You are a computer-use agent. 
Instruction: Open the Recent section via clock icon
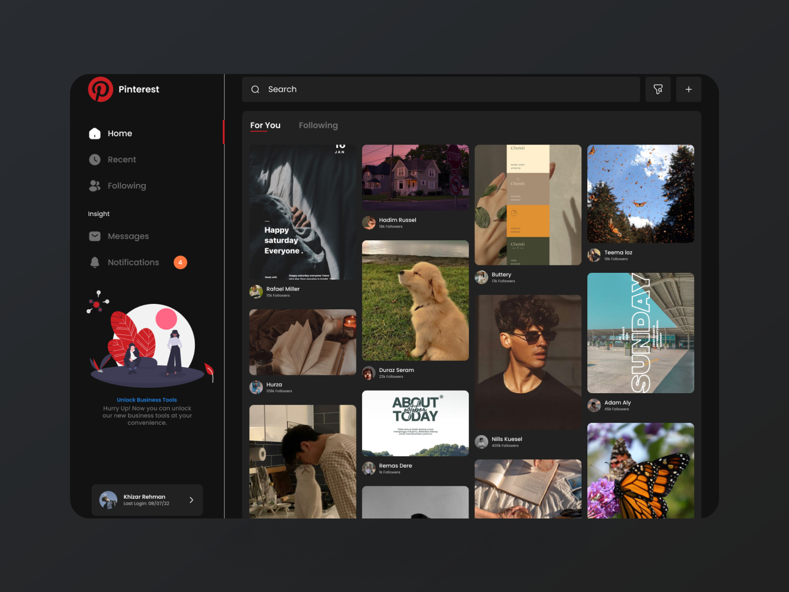[x=94, y=159]
